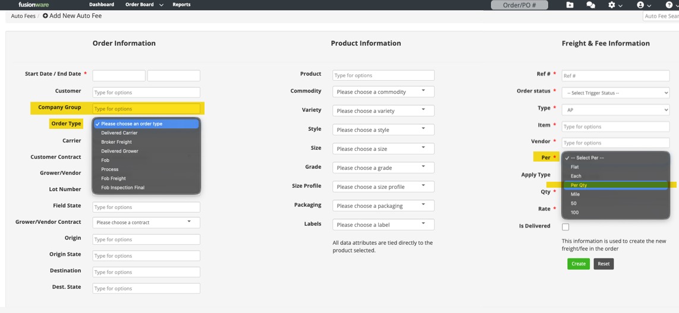Image resolution: width=679 pixels, height=313 pixels.
Task: Click the Order/PO # search field
Action: pyautogui.click(x=520, y=5)
